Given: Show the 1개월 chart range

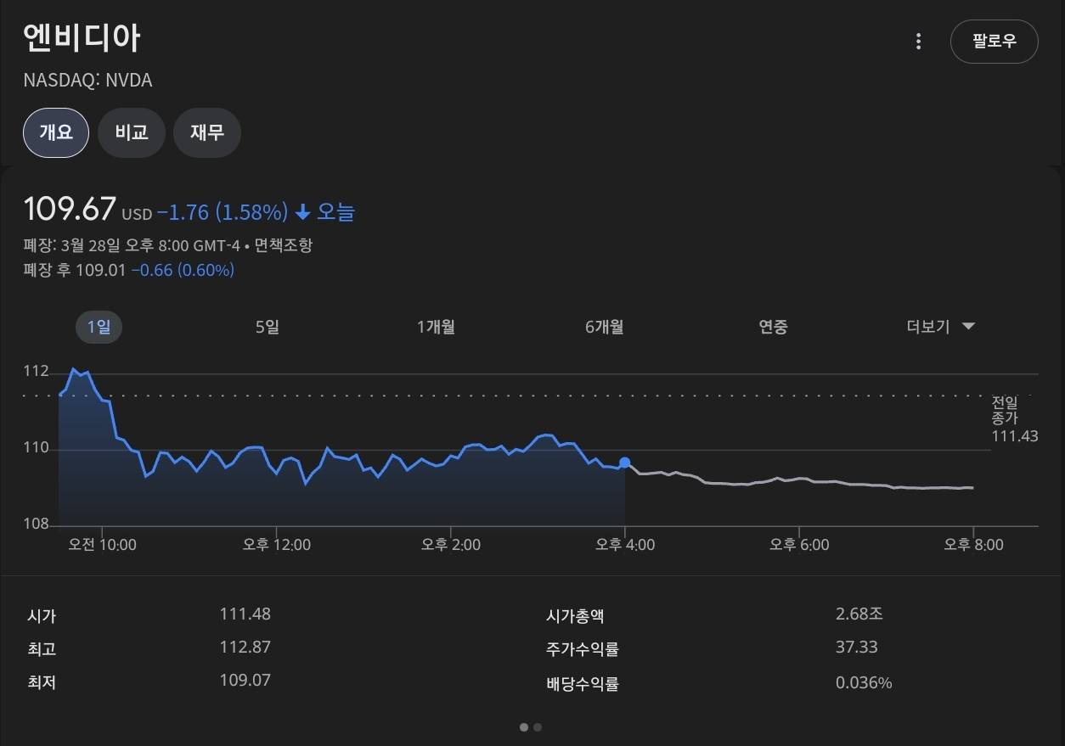Looking at the screenshot, I should pos(436,327).
